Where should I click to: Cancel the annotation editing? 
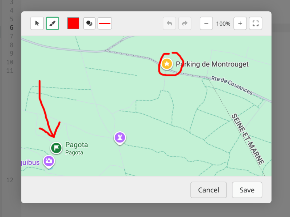(208, 190)
